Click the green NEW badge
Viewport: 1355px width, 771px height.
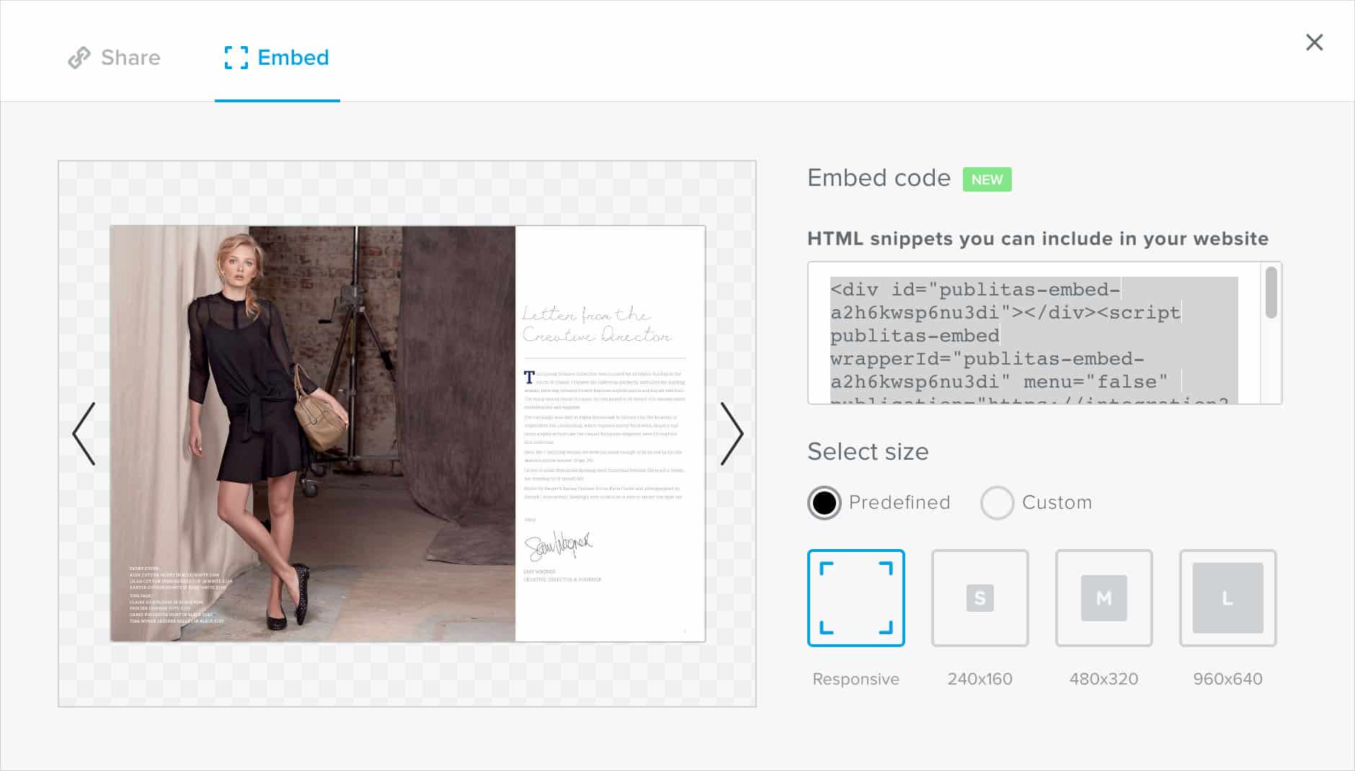pos(987,179)
